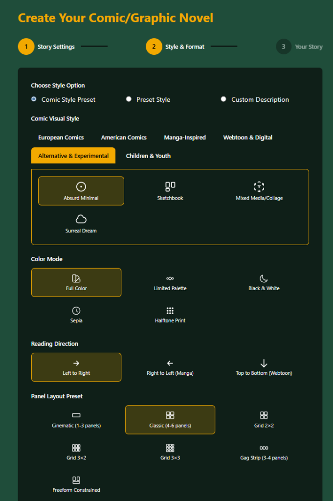Pick the Limited Palette icon
The height and width of the screenshot is (501, 333).
(x=170, y=278)
